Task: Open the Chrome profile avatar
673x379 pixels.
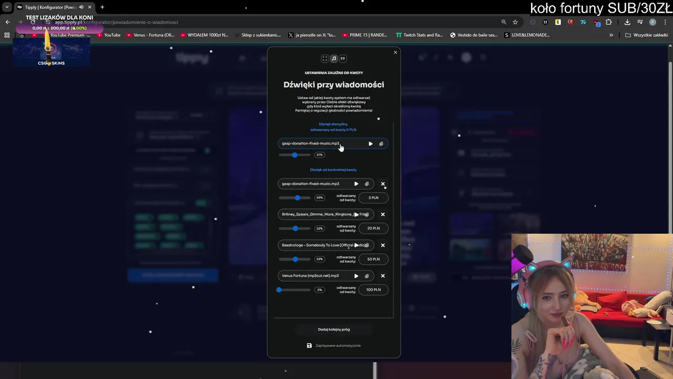Action: click(652, 22)
